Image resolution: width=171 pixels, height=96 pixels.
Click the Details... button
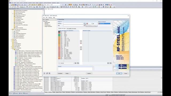coord(67,74)
